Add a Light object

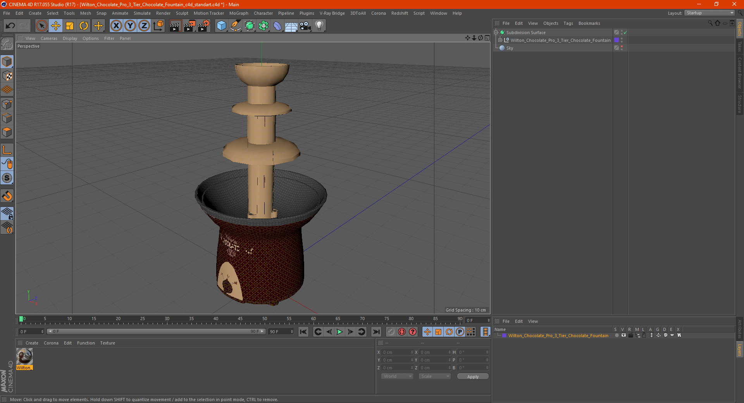tap(319, 26)
